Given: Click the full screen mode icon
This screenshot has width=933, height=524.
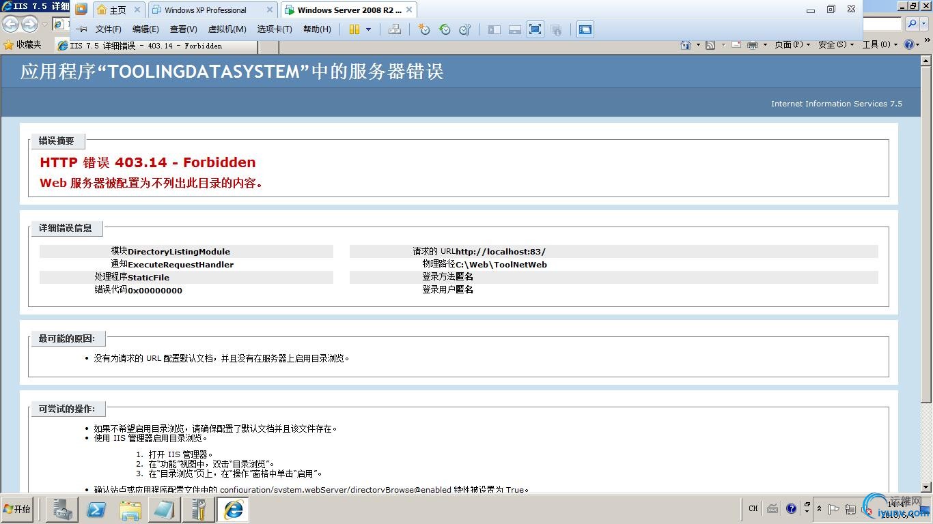Looking at the screenshot, I should [535, 29].
